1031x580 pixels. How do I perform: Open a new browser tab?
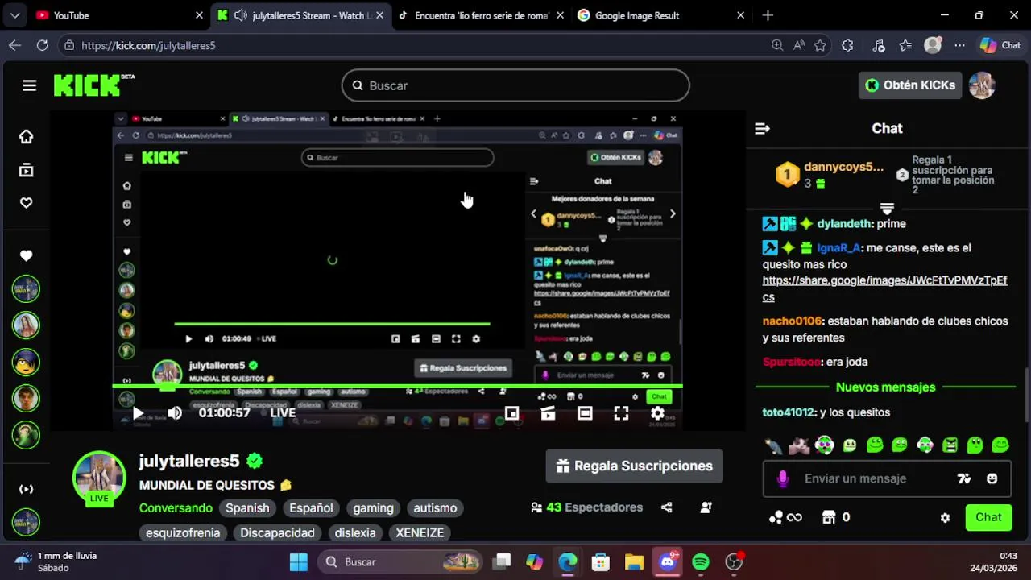tap(768, 15)
